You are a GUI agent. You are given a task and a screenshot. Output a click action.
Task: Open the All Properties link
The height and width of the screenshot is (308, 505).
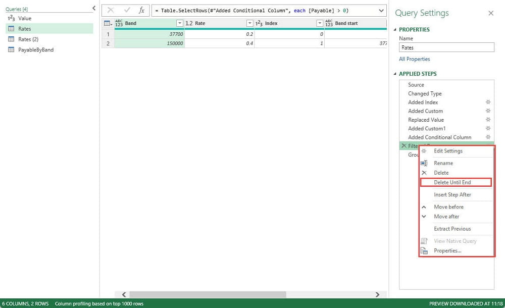pos(414,59)
